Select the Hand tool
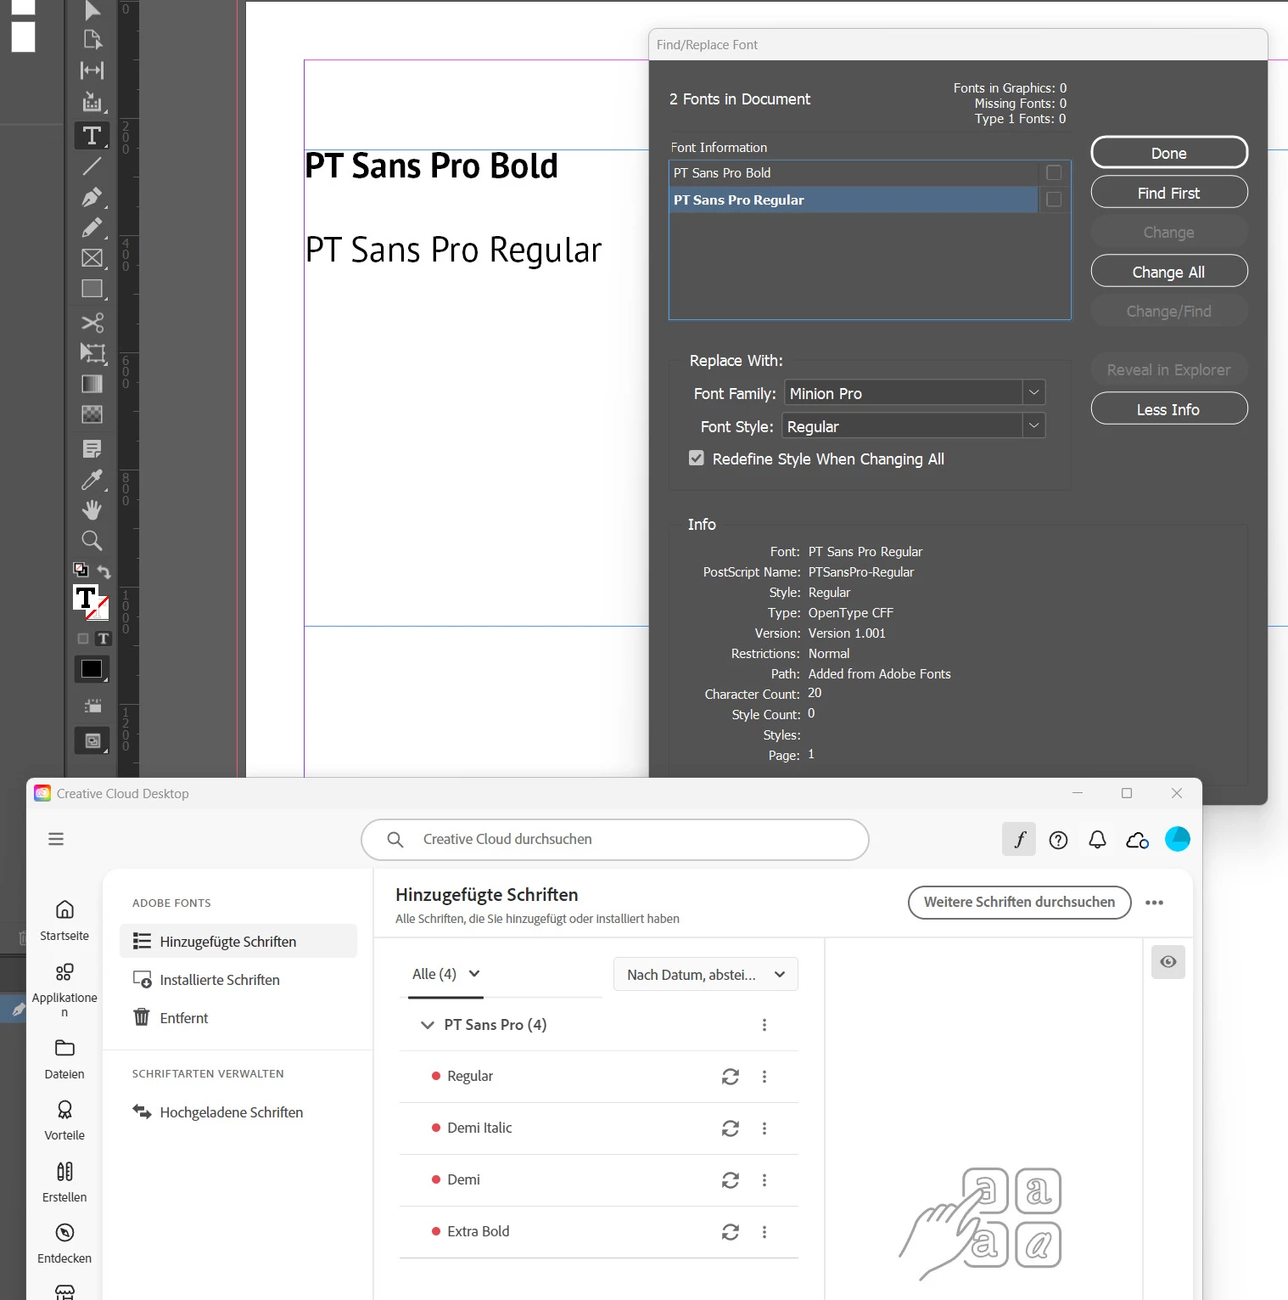The image size is (1288, 1300). 92,509
